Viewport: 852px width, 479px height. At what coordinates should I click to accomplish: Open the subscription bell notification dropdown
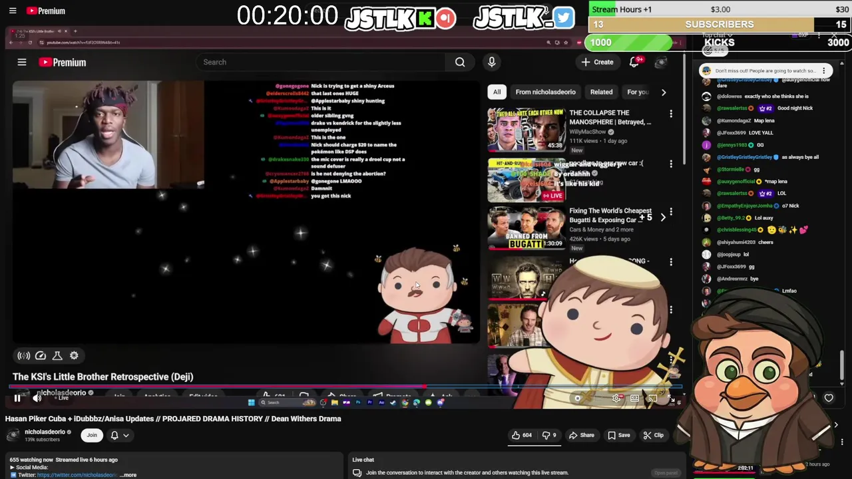coord(119,435)
